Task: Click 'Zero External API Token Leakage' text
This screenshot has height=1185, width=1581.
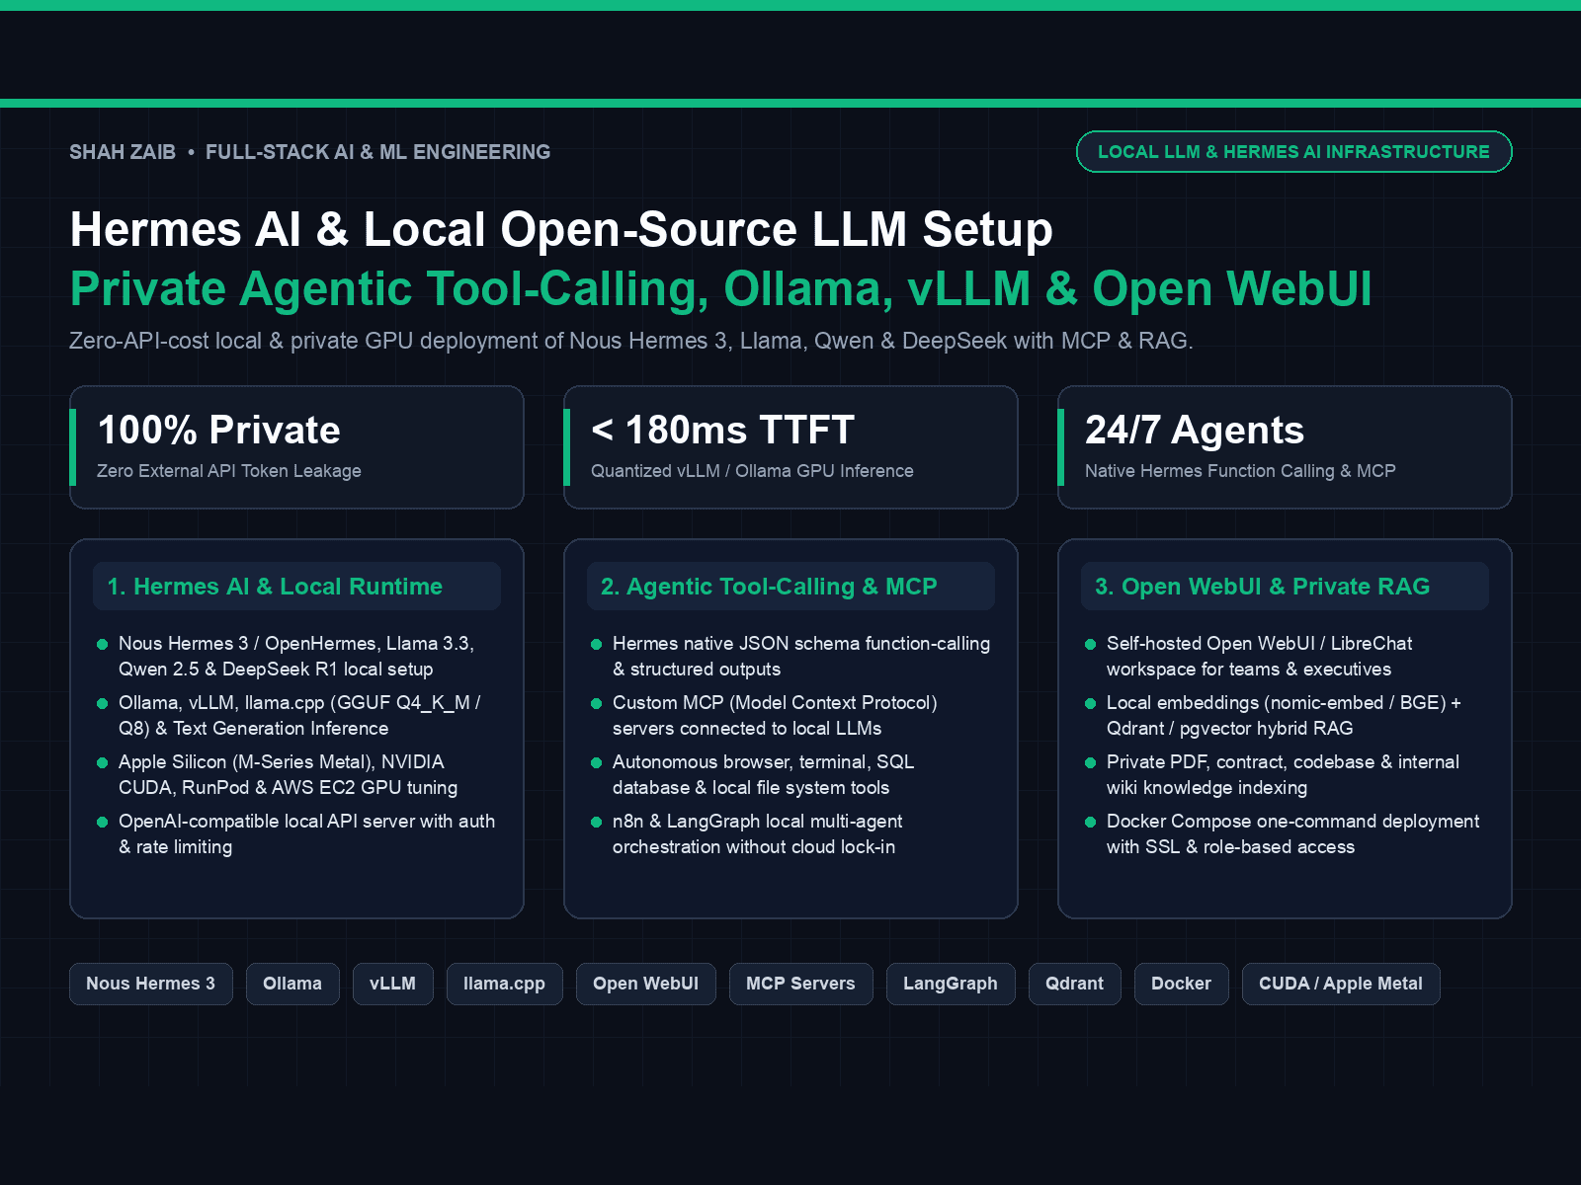Action: point(229,471)
